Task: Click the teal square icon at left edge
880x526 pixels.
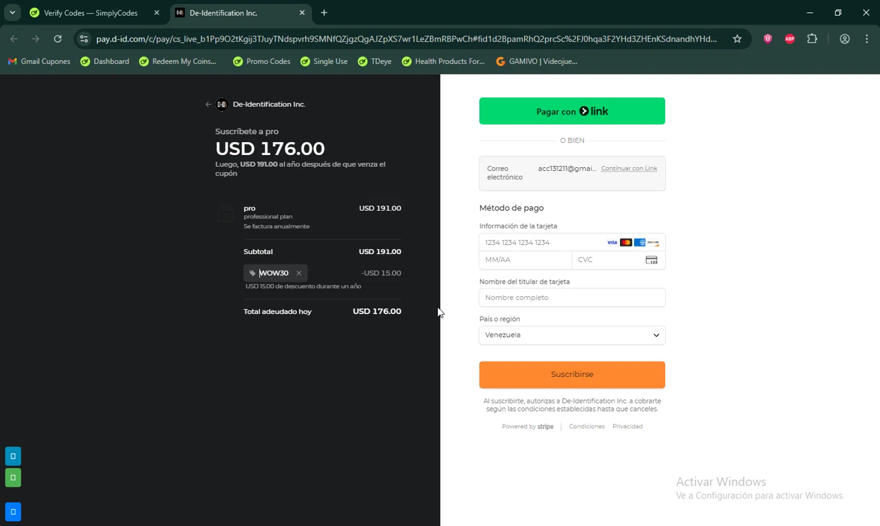Action: tap(13, 456)
